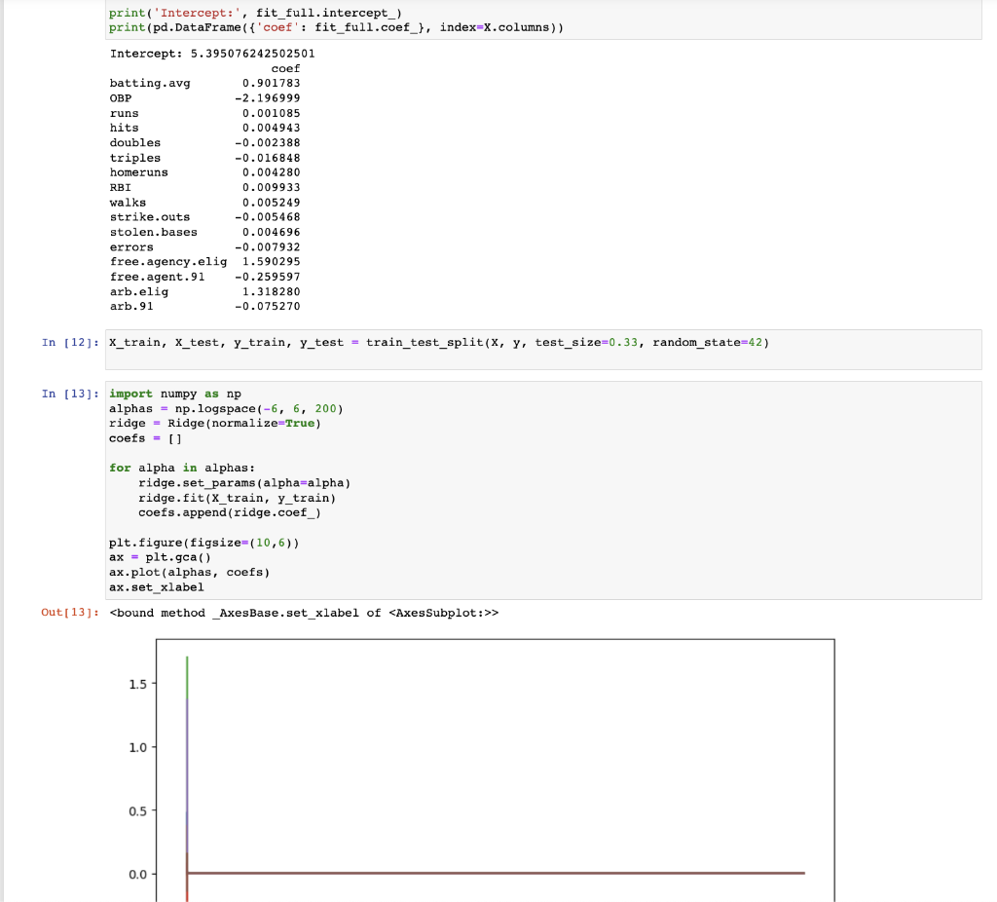Click the Intercept value output line
The height and width of the screenshot is (902, 997).
tap(212, 54)
